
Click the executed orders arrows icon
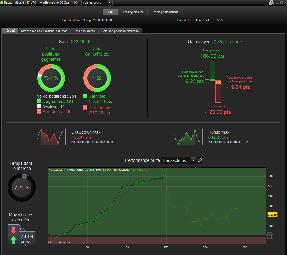(14, 235)
